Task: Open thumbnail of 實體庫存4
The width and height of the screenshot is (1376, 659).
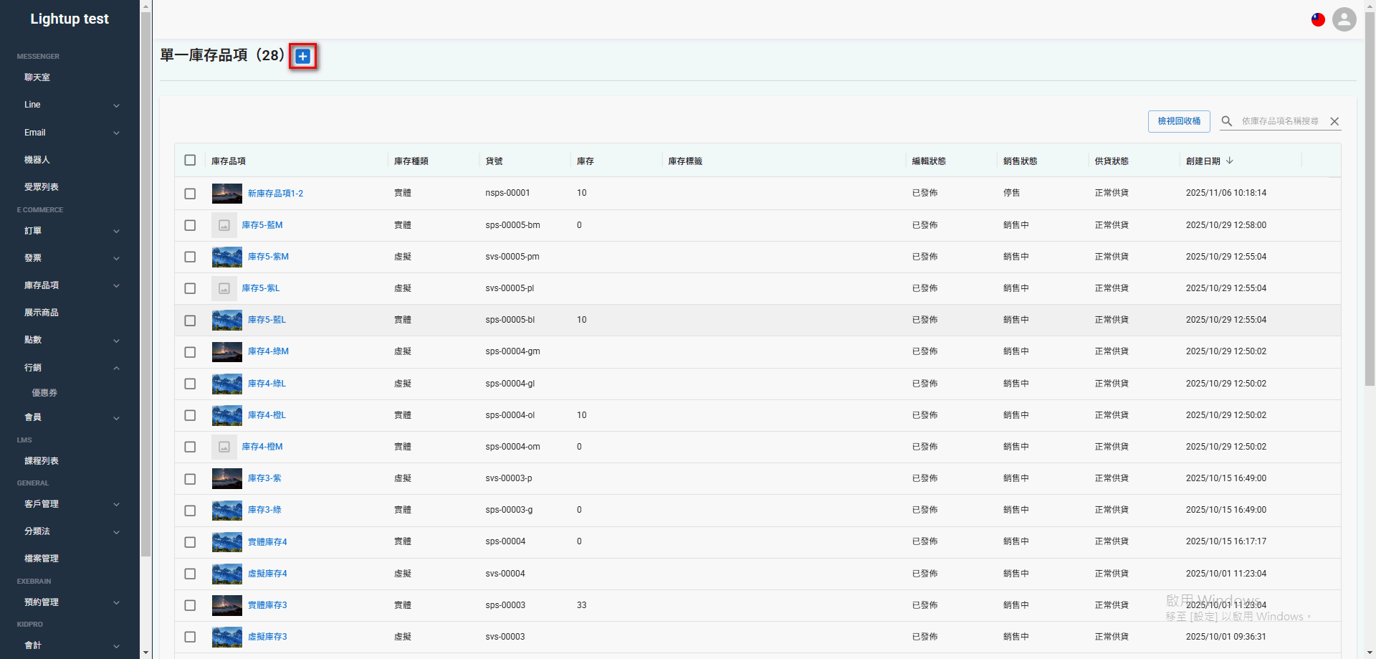Action: [x=227, y=542]
